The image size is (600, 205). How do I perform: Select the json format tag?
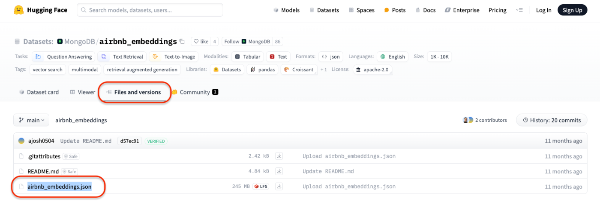(330, 57)
